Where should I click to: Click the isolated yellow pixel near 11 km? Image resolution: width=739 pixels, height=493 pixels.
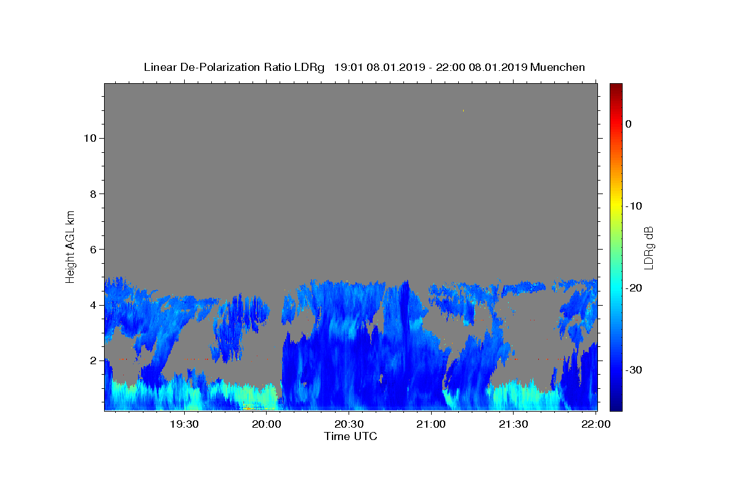[x=463, y=111]
